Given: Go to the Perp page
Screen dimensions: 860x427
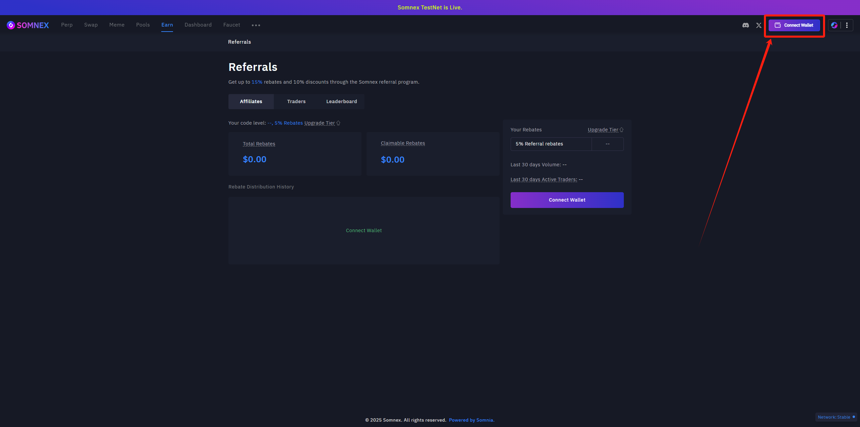Looking at the screenshot, I should (67, 25).
